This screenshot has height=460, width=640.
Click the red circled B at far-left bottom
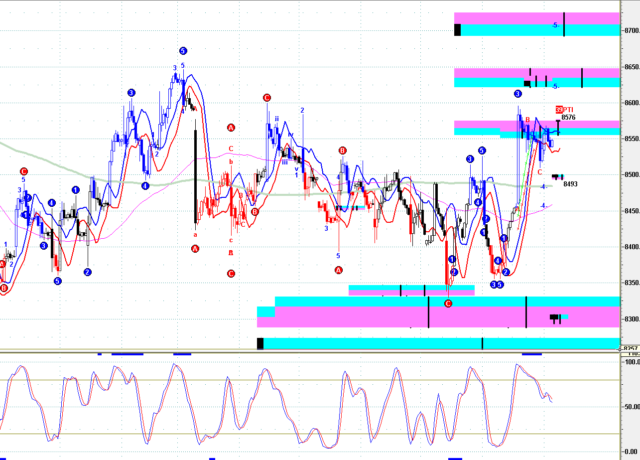(4, 288)
